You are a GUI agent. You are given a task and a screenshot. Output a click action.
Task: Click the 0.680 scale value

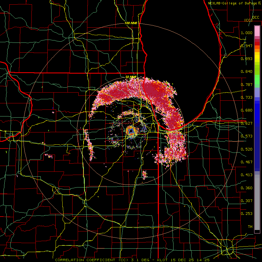point(247,110)
